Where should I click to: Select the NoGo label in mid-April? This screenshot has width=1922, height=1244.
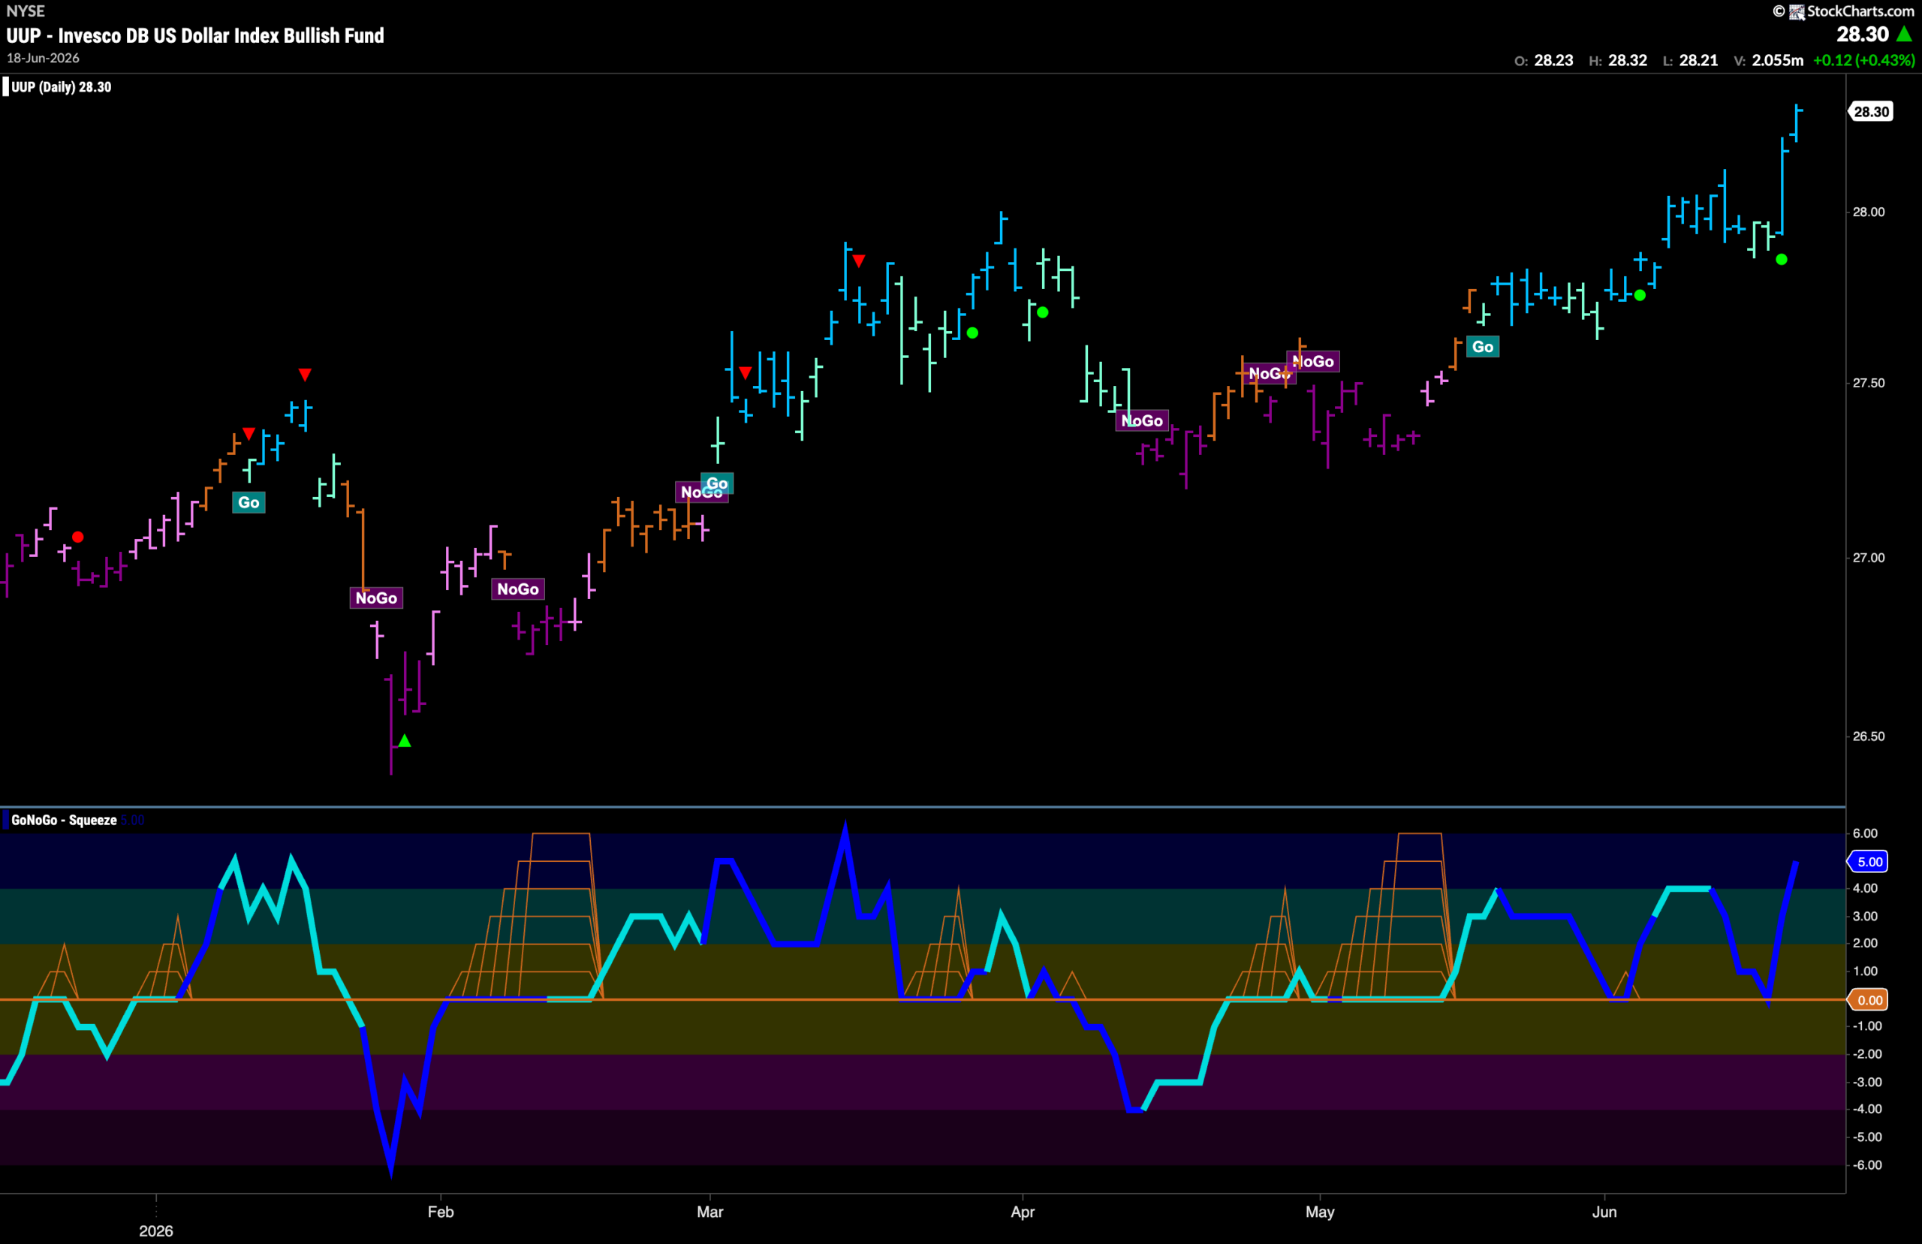point(1142,420)
